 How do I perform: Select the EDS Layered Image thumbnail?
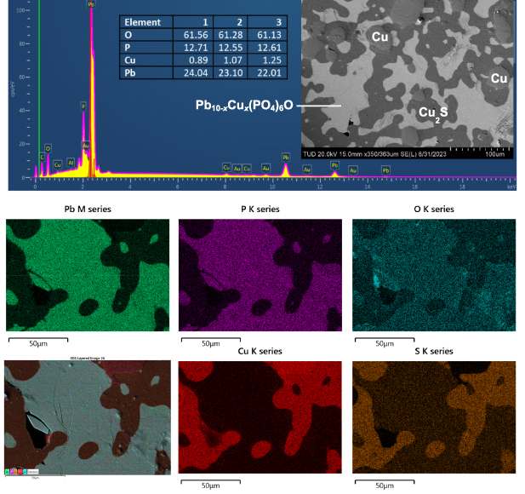tap(88, 416)
